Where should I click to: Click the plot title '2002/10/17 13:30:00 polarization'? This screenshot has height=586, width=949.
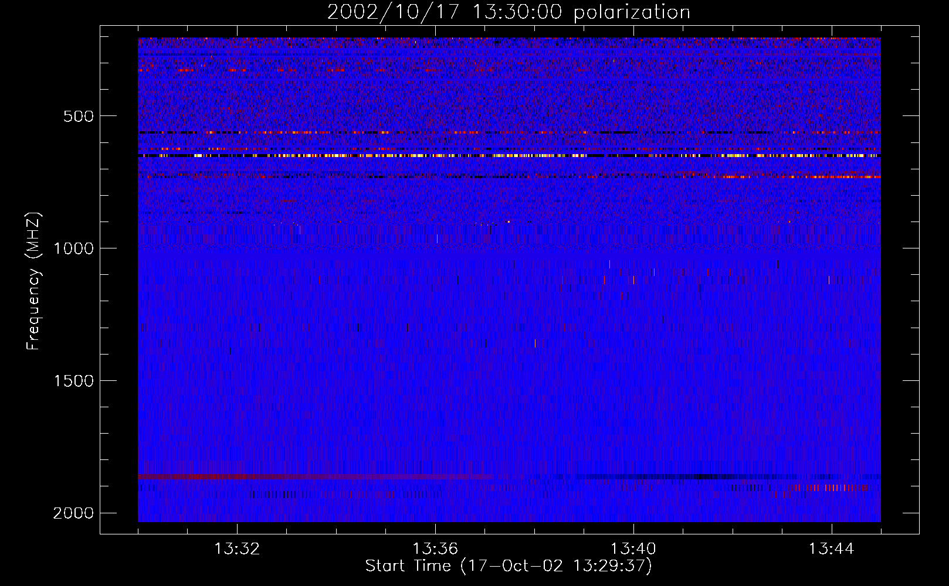[x=509, y=12]
